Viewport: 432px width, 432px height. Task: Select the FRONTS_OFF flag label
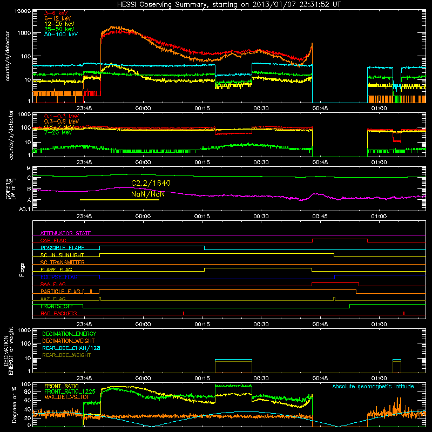pos(57,306)
